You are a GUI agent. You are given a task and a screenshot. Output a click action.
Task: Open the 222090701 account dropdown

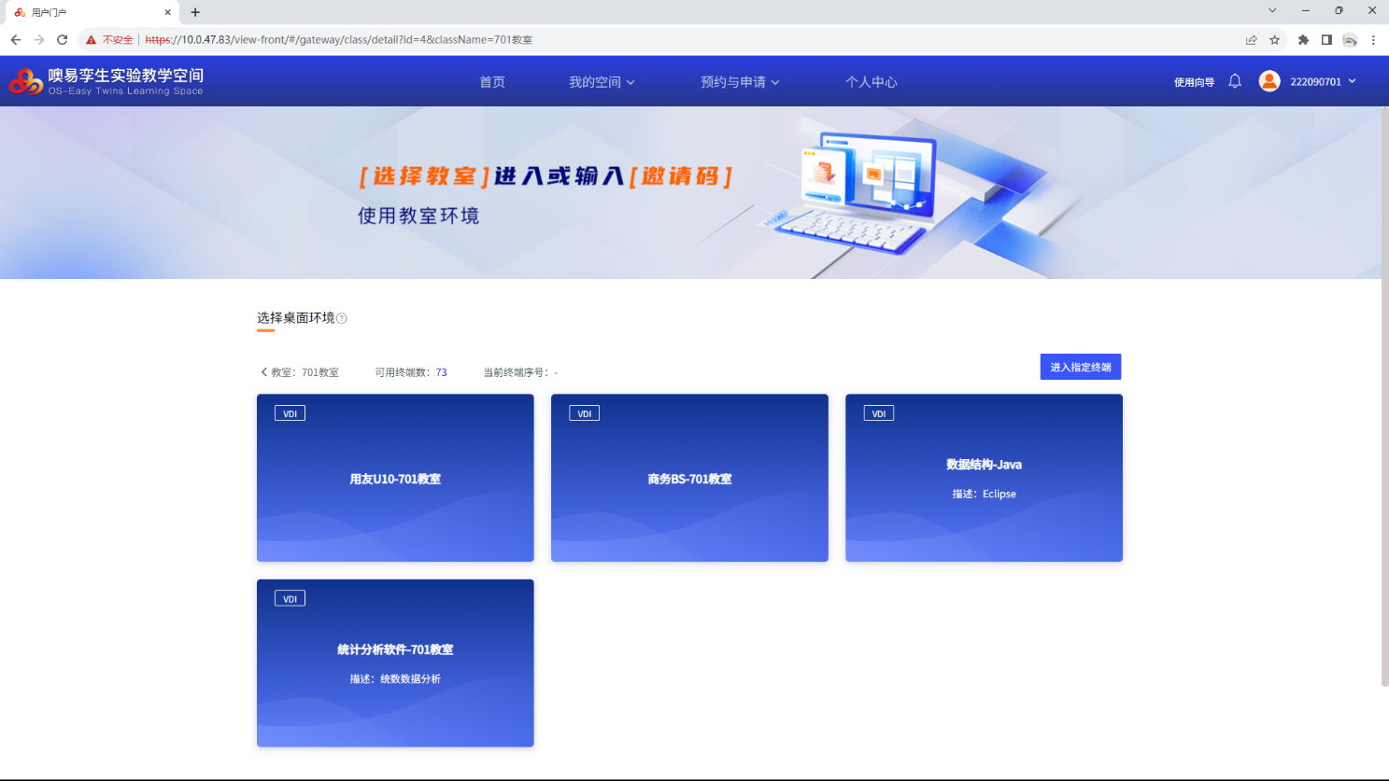point(1323,82)
